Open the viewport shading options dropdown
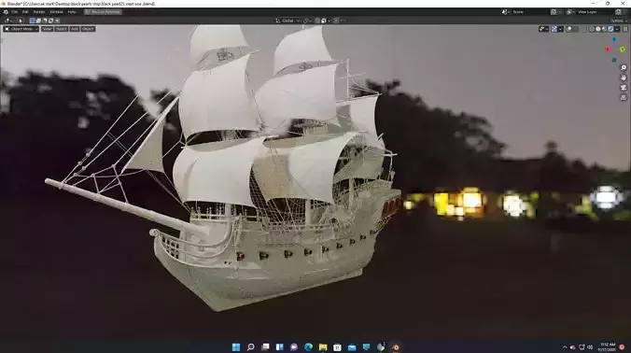This screenshot has height=353, width=631. point(617,29)
